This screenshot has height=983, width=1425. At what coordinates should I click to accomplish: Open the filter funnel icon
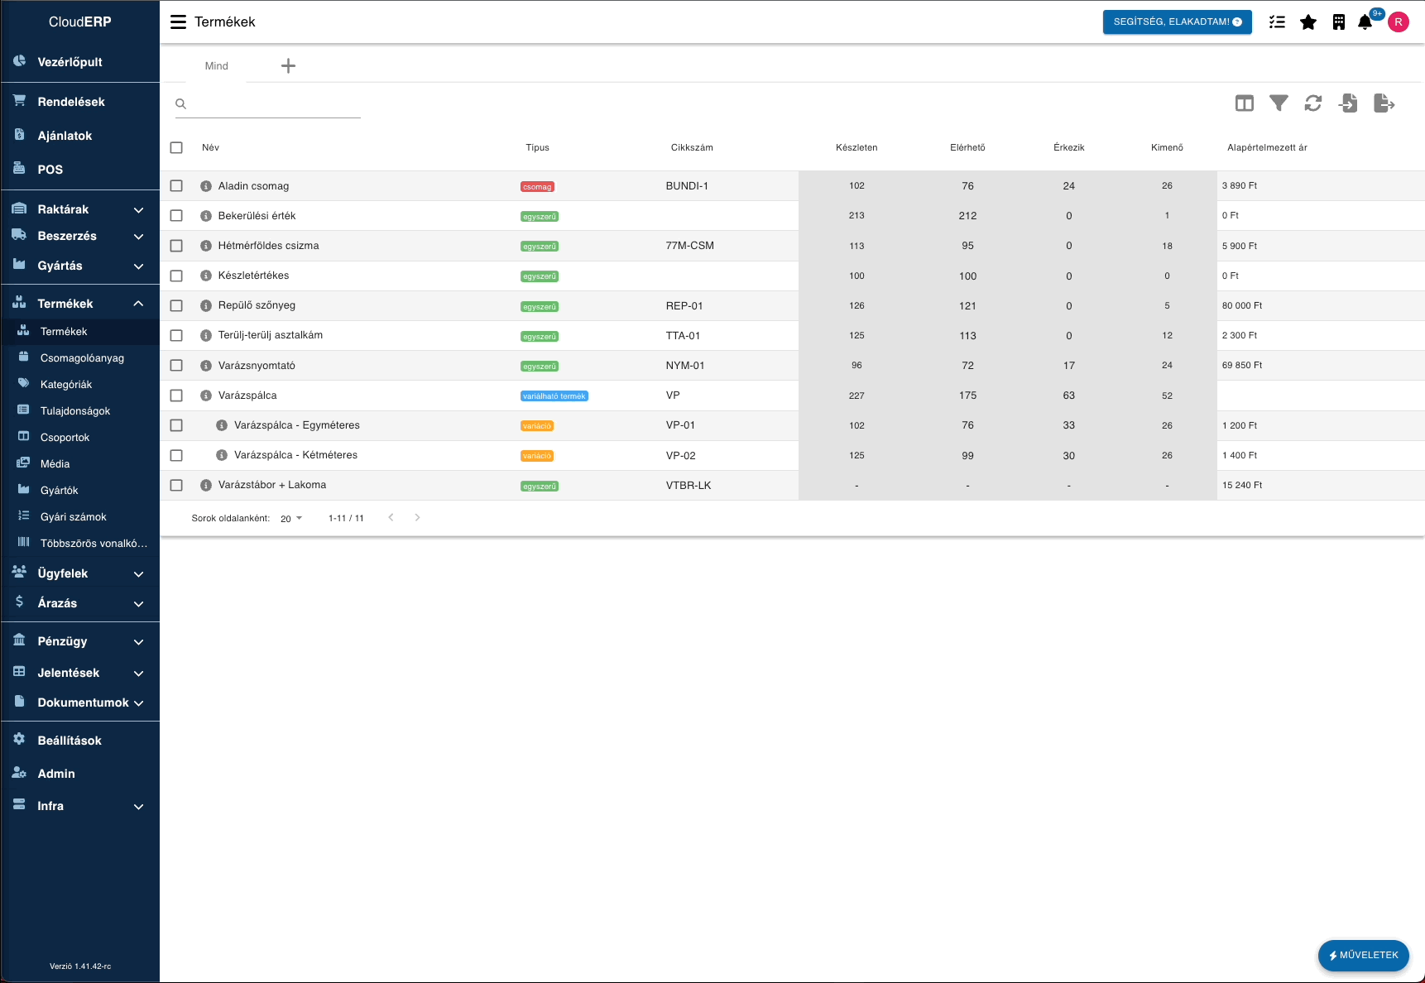(1279, 103)
